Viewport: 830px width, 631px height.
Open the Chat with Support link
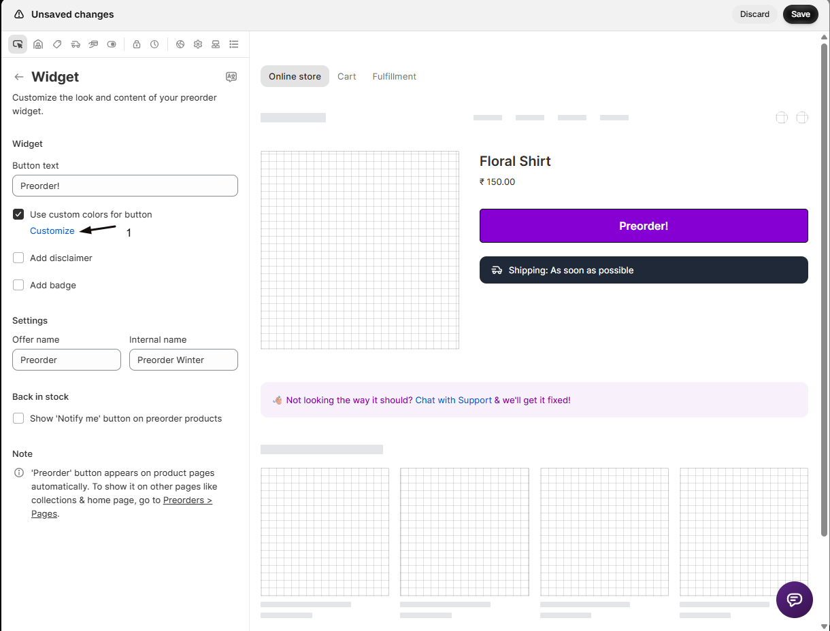tap(454, 400)
